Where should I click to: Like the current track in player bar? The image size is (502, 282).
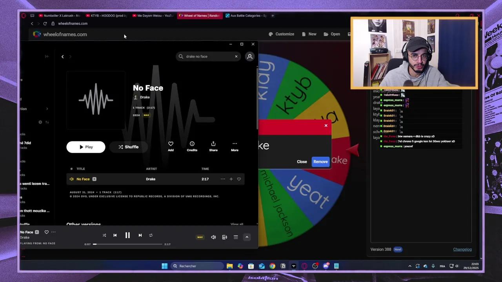46,232
